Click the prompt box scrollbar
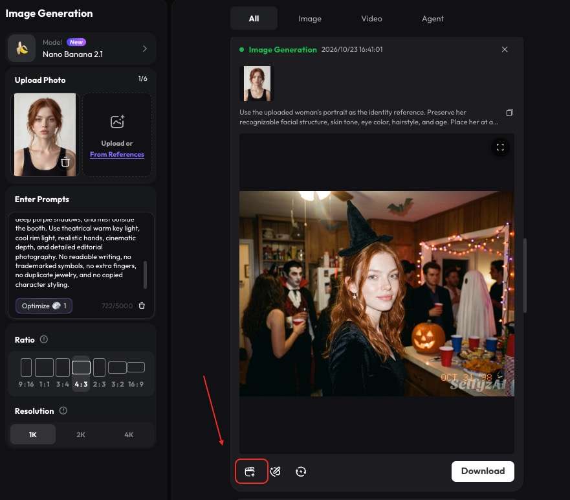The image size is (570, 500). pos(146,274)
